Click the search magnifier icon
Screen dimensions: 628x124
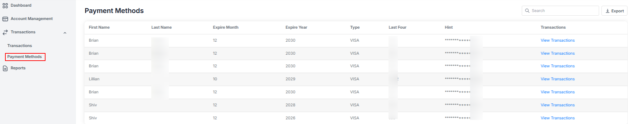click(527, 11)
